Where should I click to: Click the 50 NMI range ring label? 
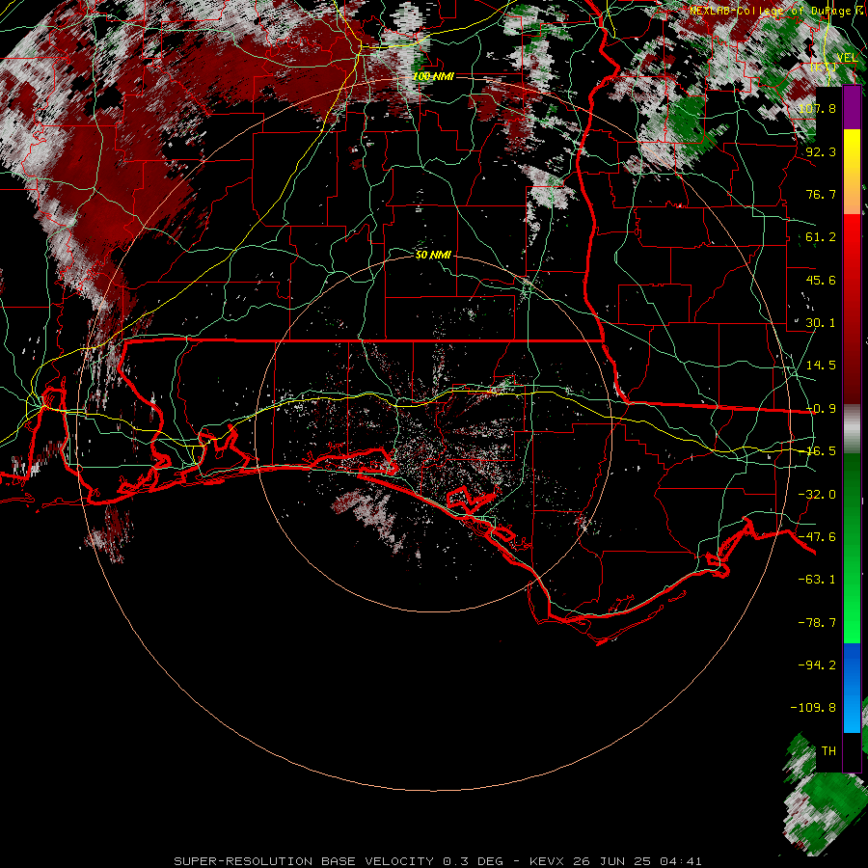[x=433, y=256]
